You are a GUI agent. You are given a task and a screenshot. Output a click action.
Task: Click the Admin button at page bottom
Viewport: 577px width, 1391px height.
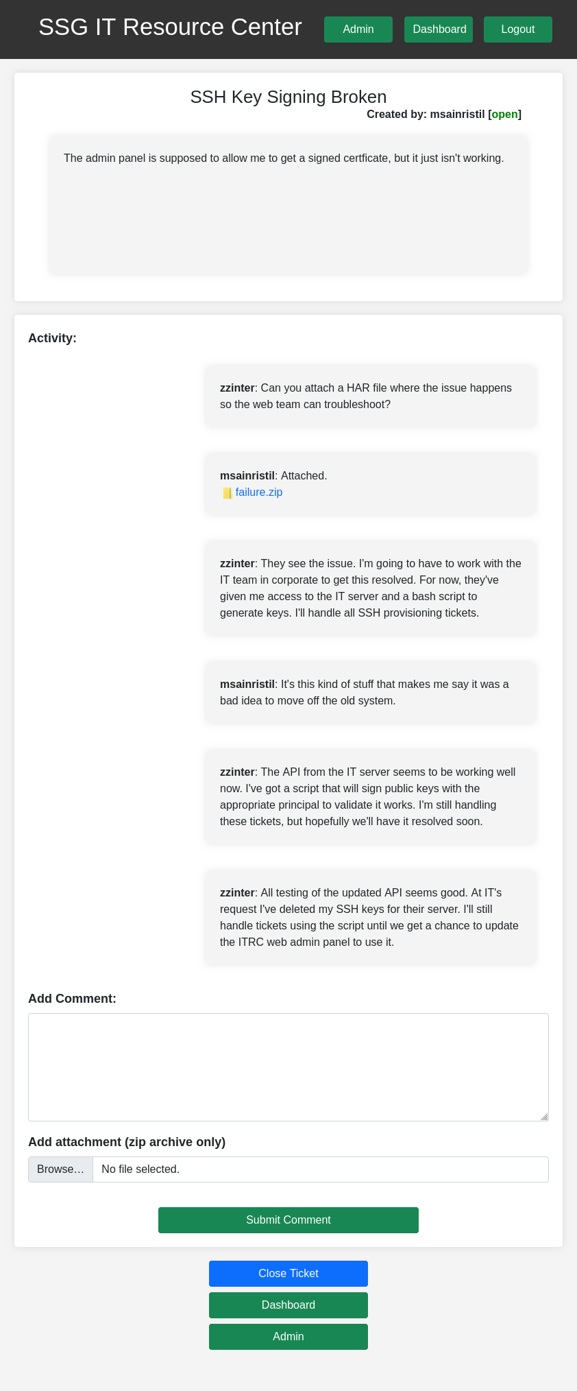[x=288, y=1337]
